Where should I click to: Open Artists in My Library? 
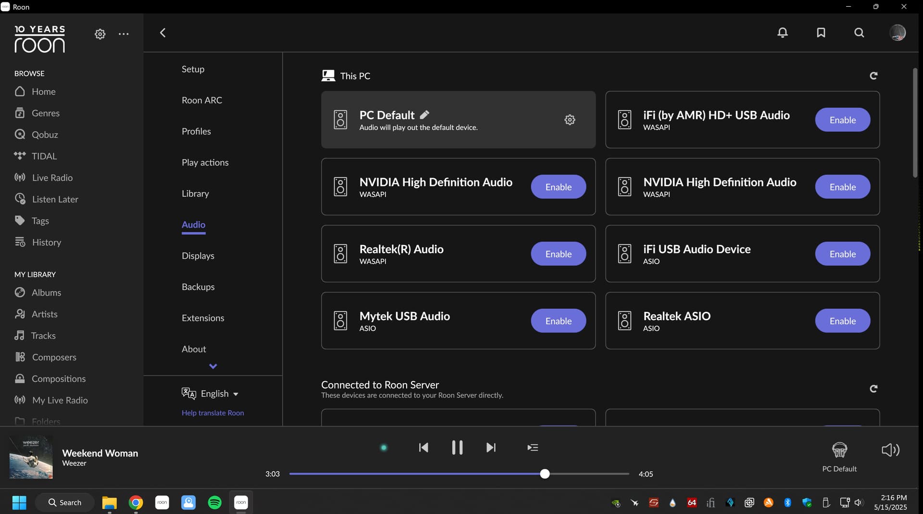[x=36, y=314]
